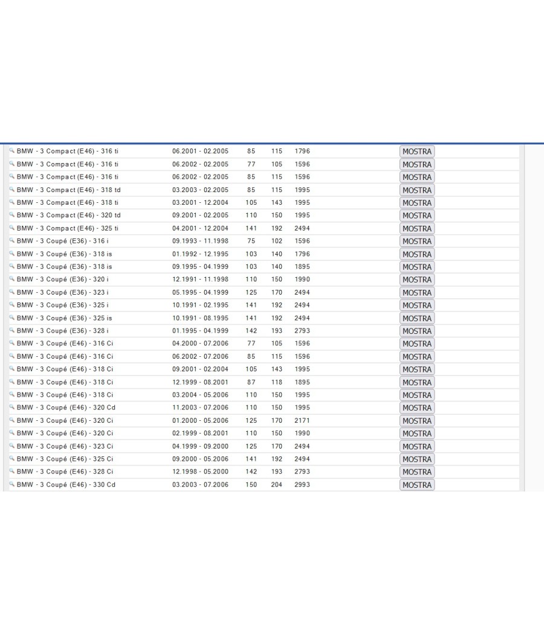
Task: Click magnifier icon next to Compact (E46) 320 td
Action: [x=11, y=215]
